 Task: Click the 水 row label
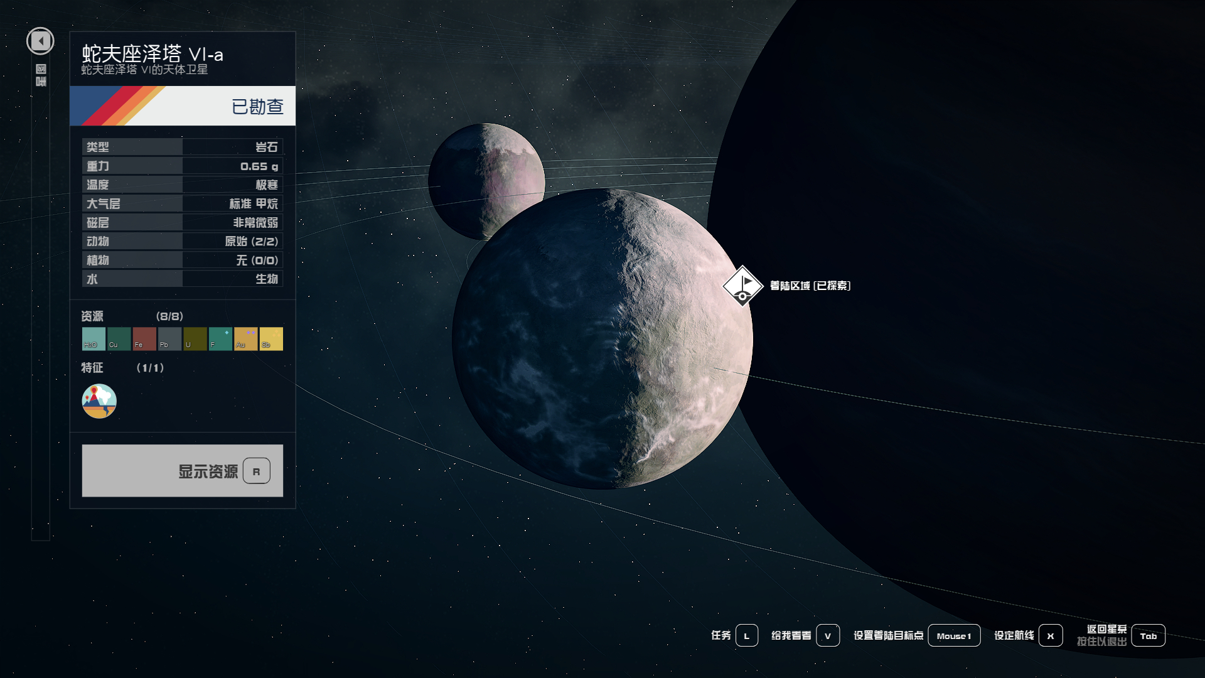point(92,279)
